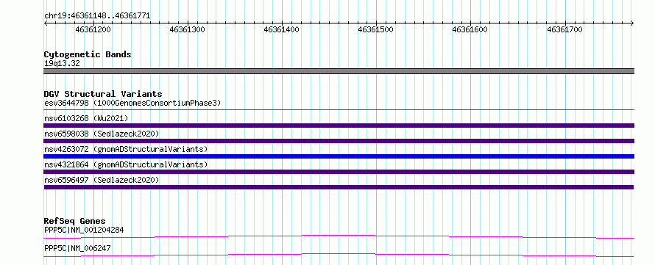Click ruler position label 46361400
Viewport: 655px width, 265px height.
click(x=282, y=29)
